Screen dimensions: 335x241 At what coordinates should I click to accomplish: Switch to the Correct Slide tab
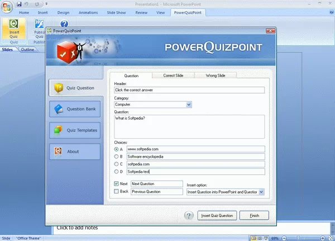coord(173,75)
